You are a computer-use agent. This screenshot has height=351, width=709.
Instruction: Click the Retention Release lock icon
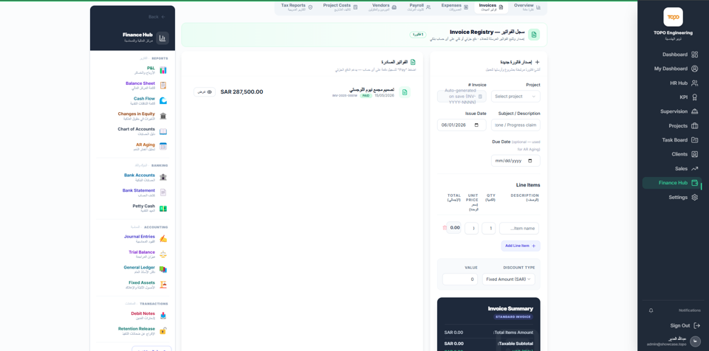click(163, 330)
